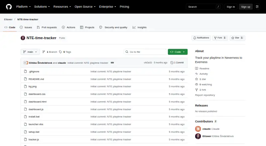
Task: Open the main branch dropdown
Action: 30,52
